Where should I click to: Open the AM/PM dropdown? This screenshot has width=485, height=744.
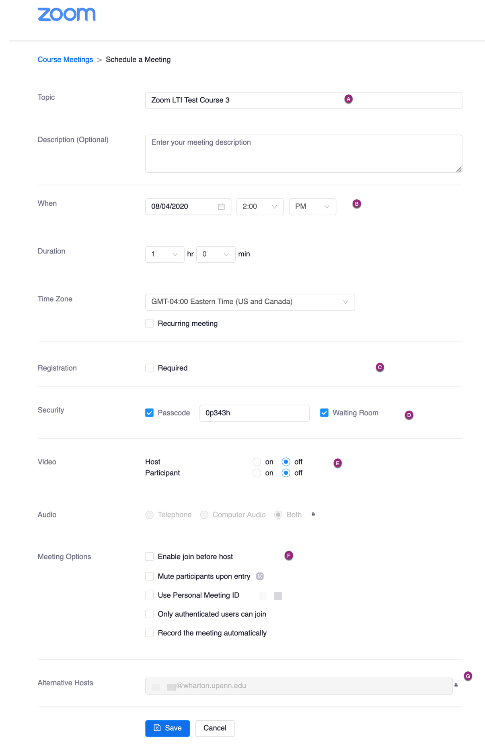(312, 206)
